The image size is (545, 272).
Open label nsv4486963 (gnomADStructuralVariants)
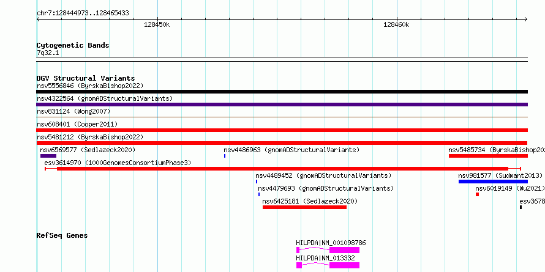pyautogui.click(x=291, y=150)
